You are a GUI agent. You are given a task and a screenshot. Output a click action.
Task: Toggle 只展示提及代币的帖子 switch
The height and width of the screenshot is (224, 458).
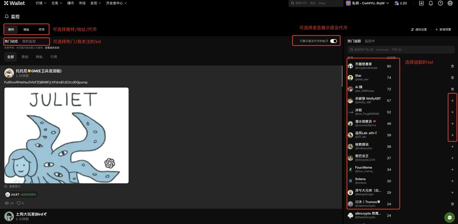point(334,41)
